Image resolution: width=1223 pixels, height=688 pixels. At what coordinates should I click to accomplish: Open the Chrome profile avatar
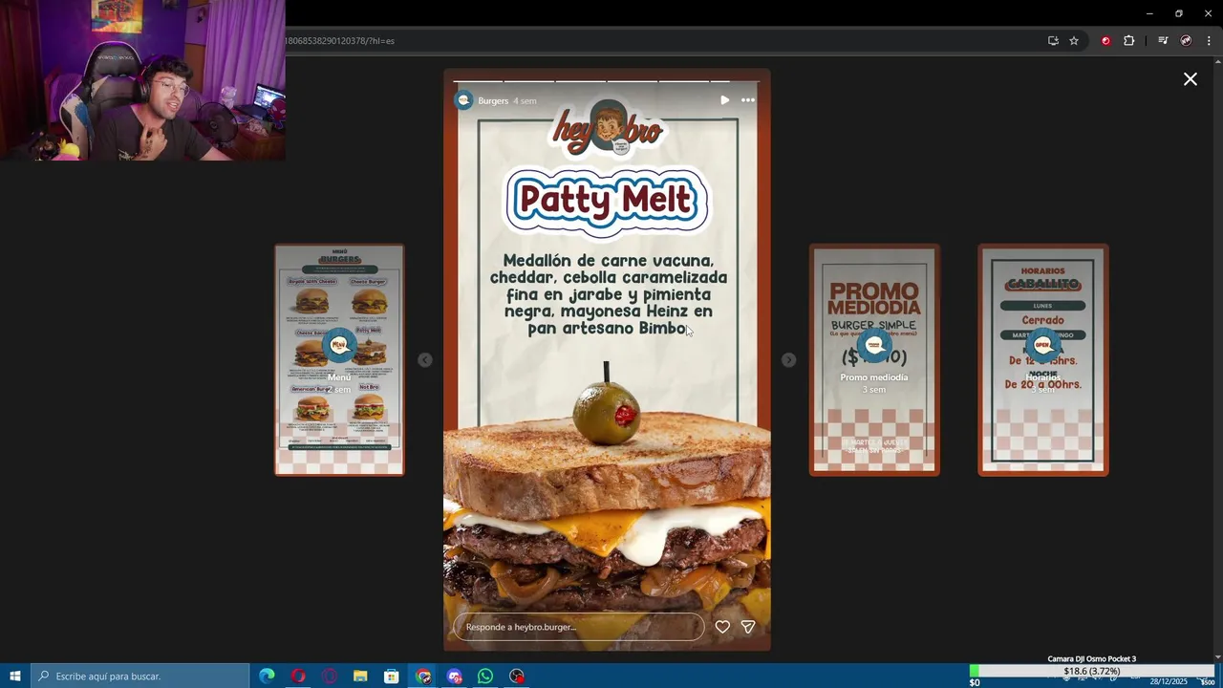tap(1186, 41)
